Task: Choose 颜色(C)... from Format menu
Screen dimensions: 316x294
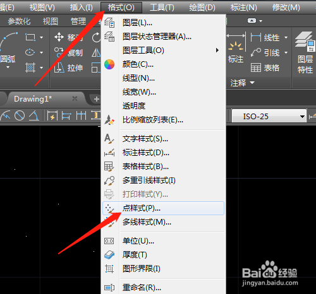Action: pyautogui.click(x=163, y=64)
